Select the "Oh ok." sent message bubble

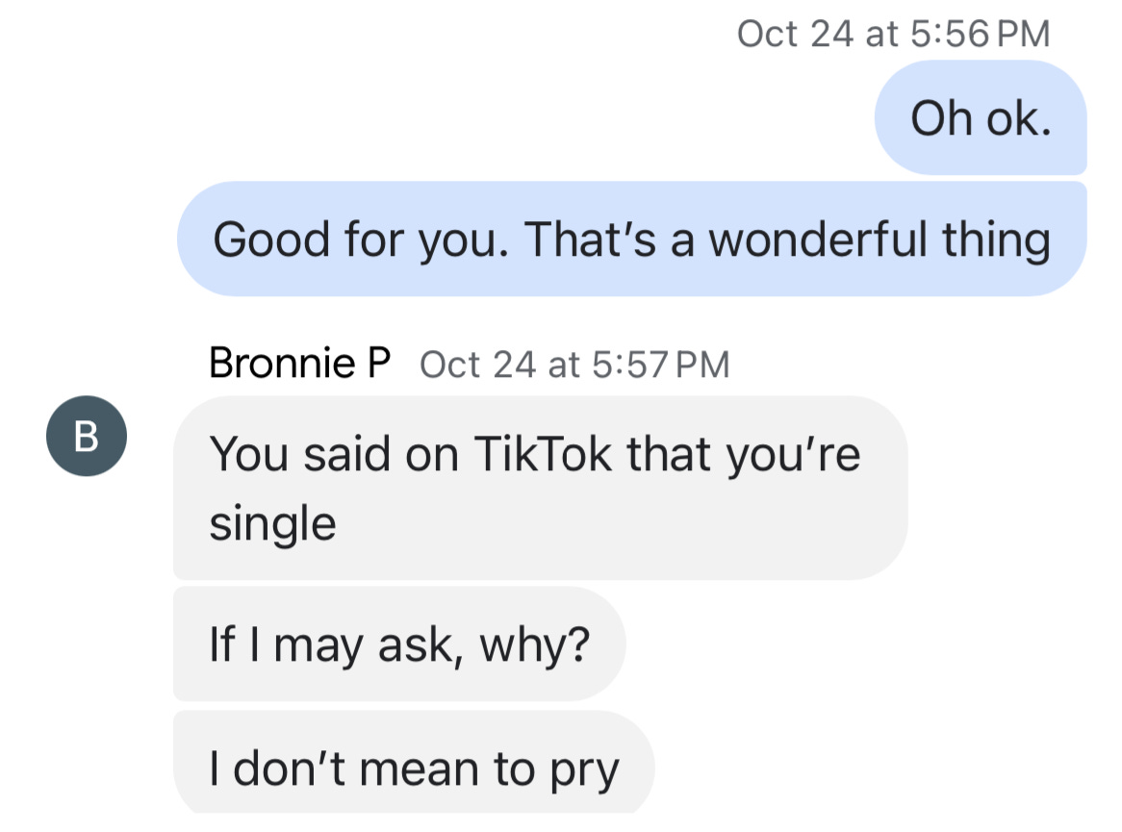(981, 117)
